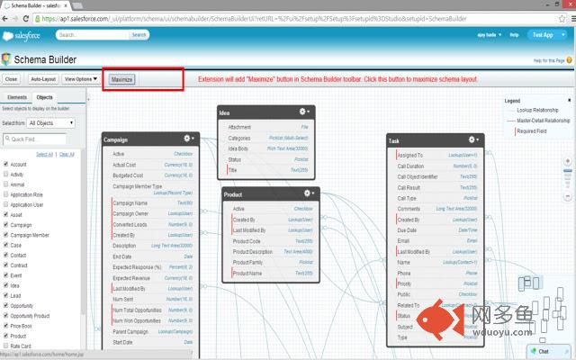Select the Campaign Name field row
Image resolution: width=576 pixels, height=360 pixels.
tap(152, 202)
